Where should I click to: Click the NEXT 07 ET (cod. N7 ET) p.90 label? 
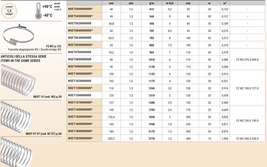click(43, 134)
